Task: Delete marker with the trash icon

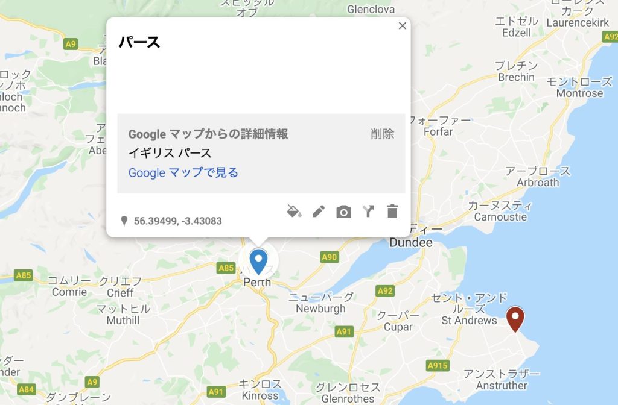Action: [392, 212]
